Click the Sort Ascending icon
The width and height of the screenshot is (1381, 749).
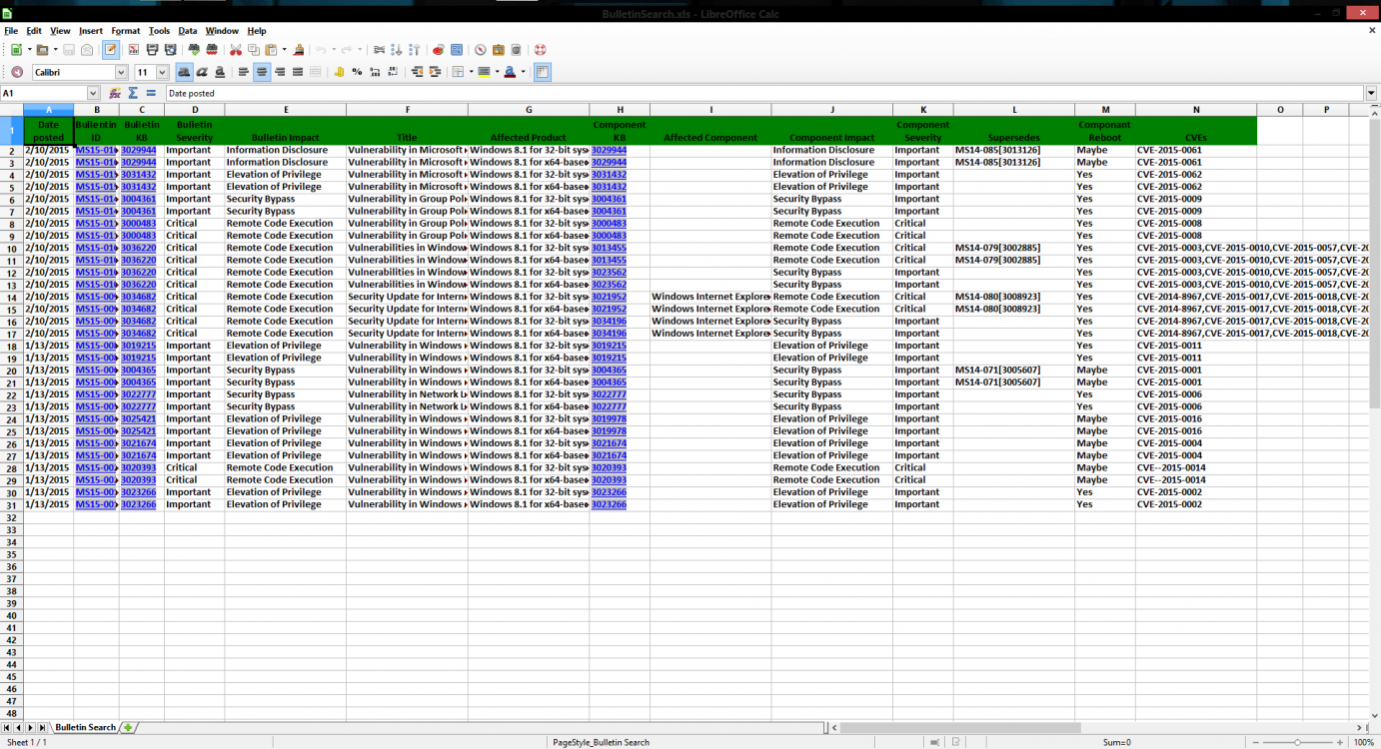397,49
